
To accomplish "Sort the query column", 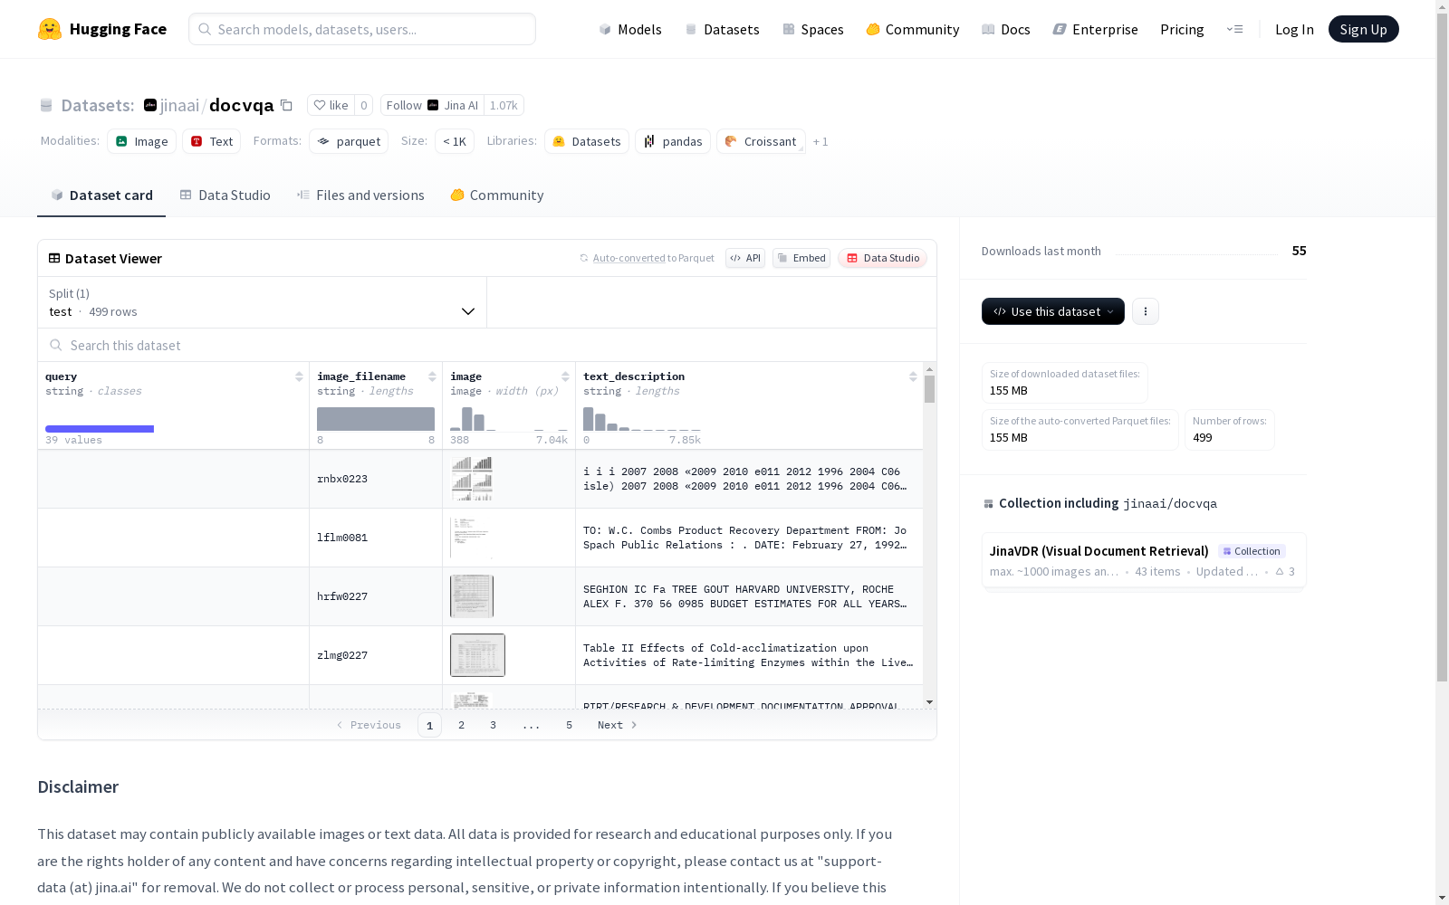I will coord(299,376).
